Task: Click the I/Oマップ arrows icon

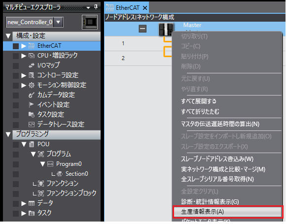Action: (32, 65)
